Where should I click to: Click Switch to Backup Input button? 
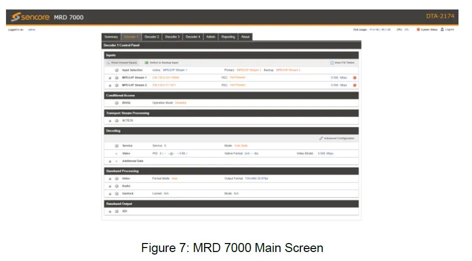pyautogui.click(x=161, y=63)
